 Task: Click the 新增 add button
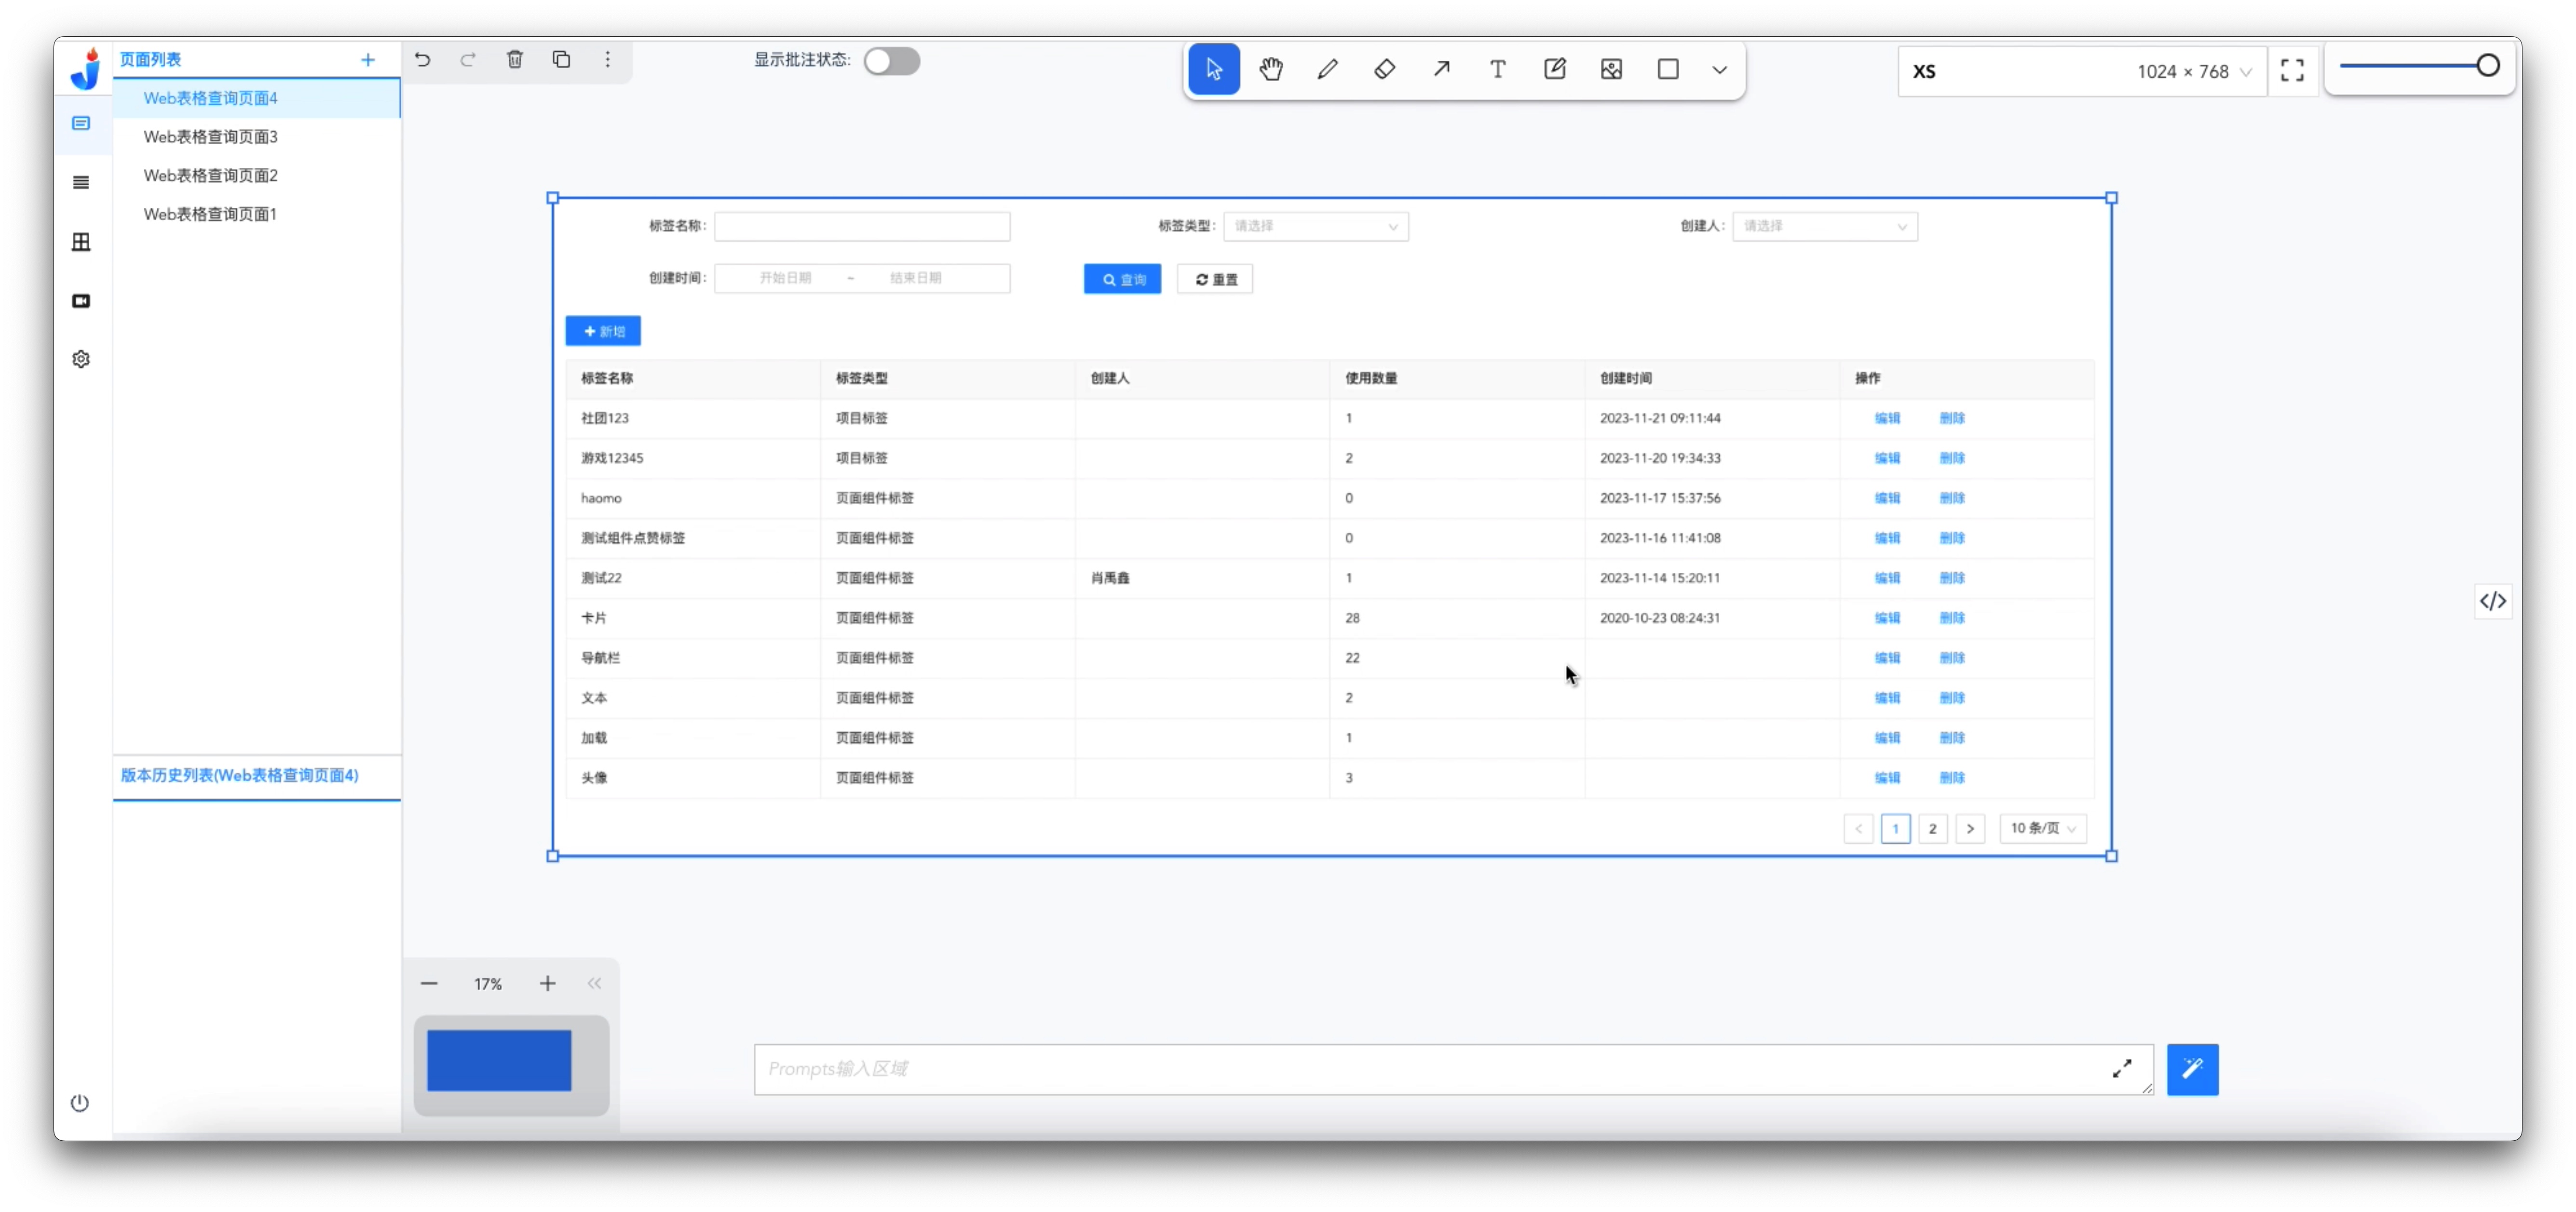tap(603, 331)
